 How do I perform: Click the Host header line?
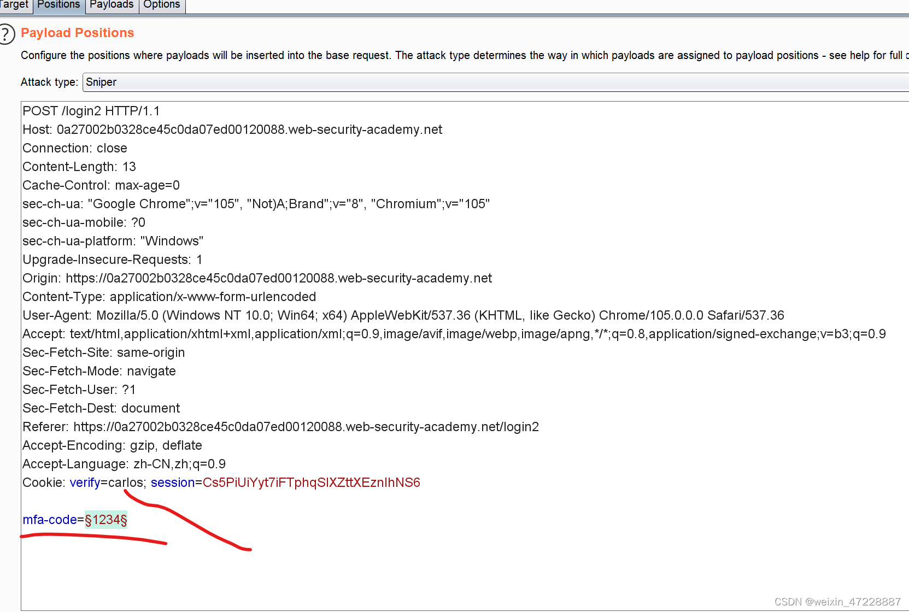coord(232,130)
